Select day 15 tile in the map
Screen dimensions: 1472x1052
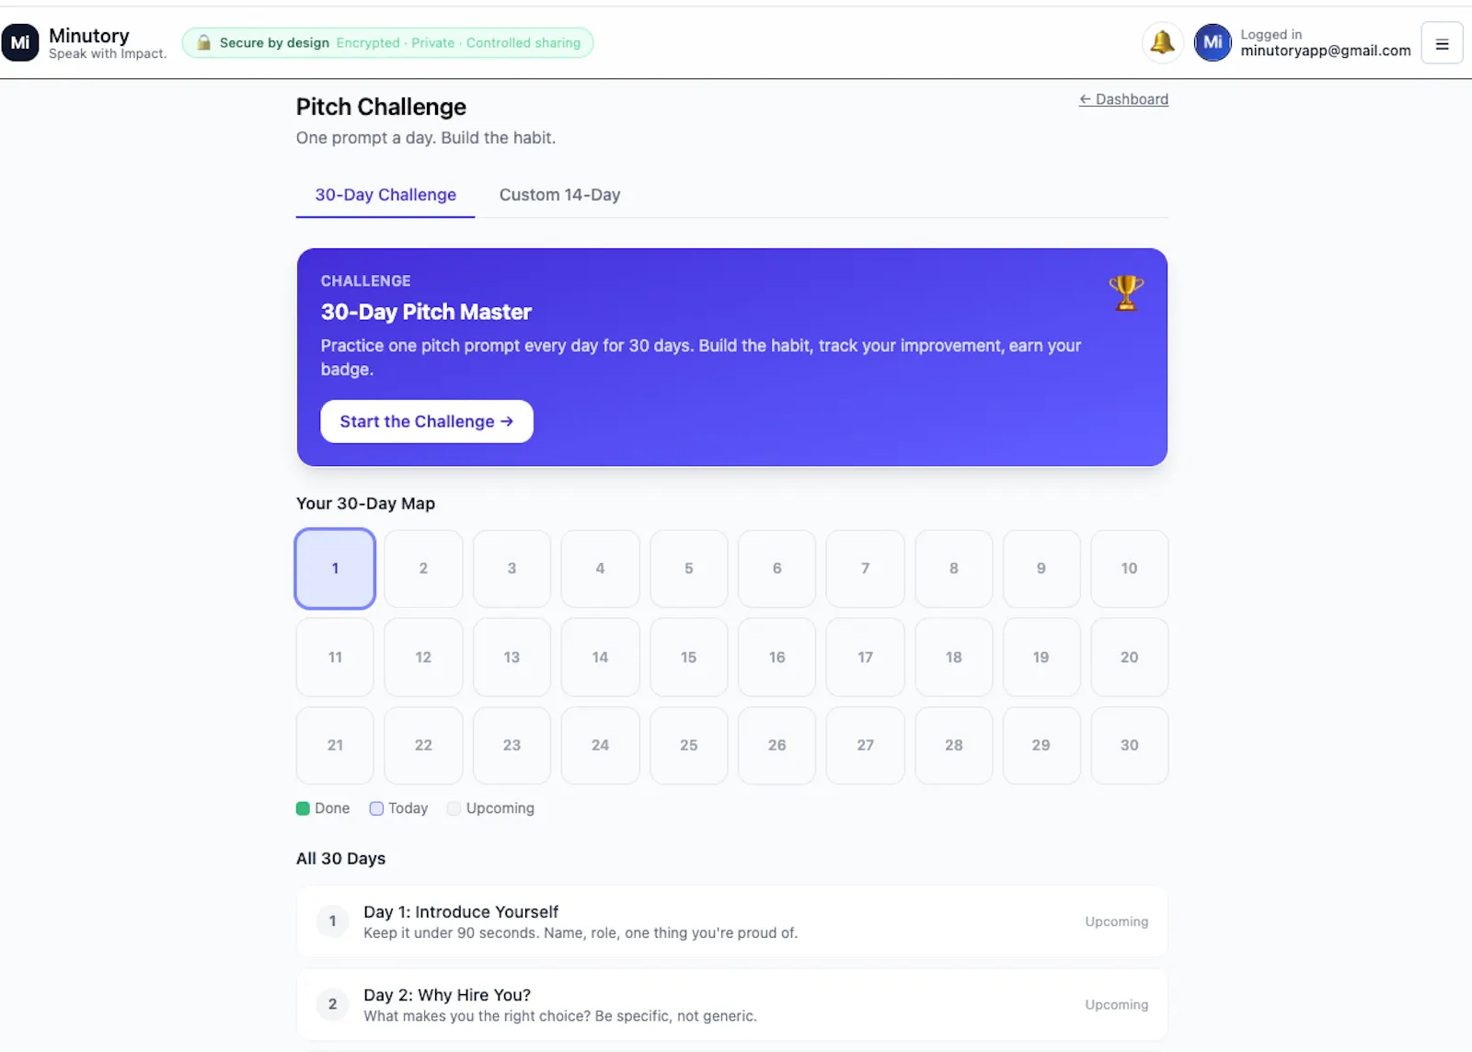[688, 657]
